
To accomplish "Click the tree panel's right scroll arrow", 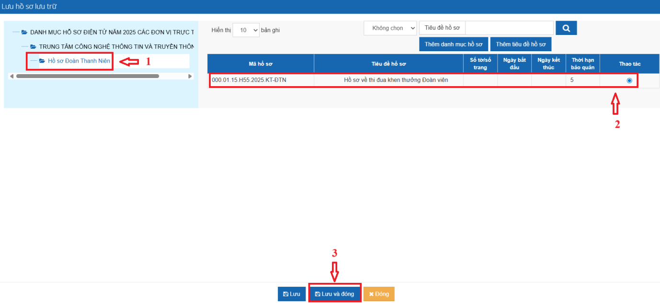I will 190,76.
